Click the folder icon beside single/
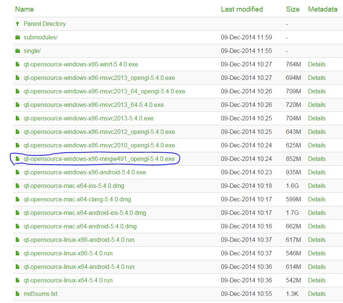Viewport: 343px width, 303px height. [x=18, y=51]
